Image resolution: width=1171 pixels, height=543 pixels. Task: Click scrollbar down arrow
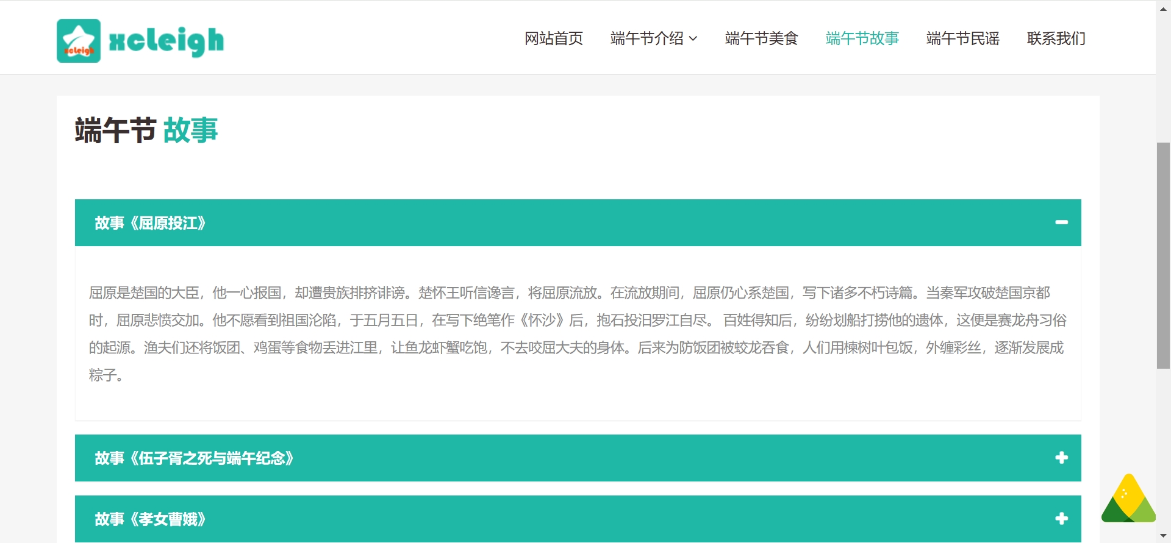pos(1163,536)
